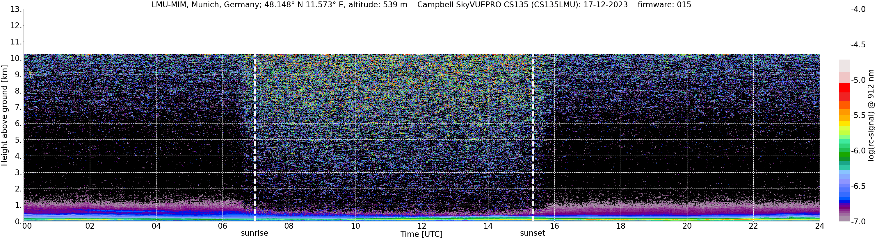Click the height axis tick '10.'
Viewport: 877px width, 240px height.
pyautogui.click(x=16, y=58)
